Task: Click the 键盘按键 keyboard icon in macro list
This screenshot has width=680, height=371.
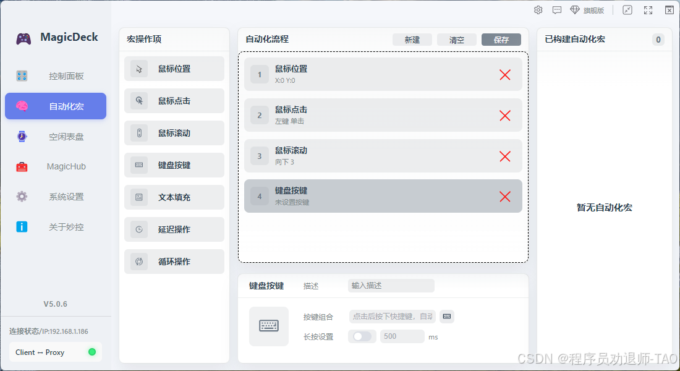Action: [138, 165]
